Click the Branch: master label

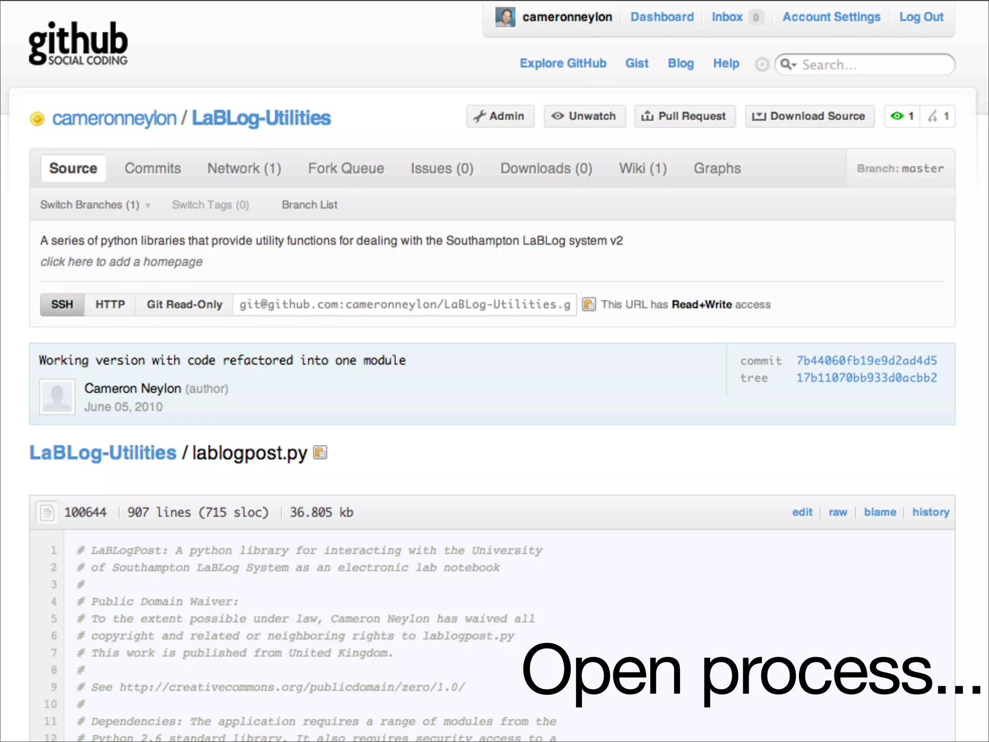900,169
